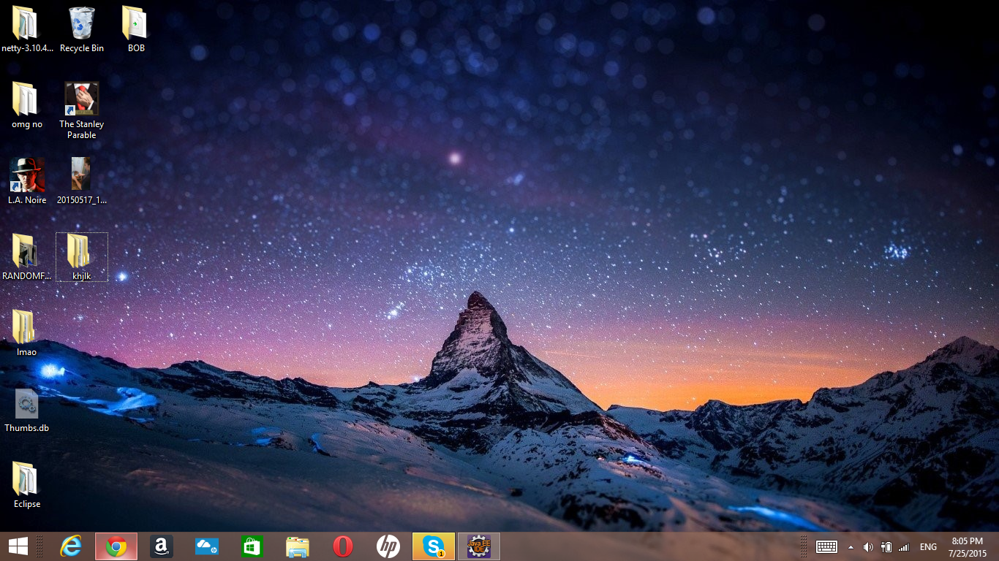Open the network signal icon
Viewport: 999px width, 561px height.
coord(904,547)
